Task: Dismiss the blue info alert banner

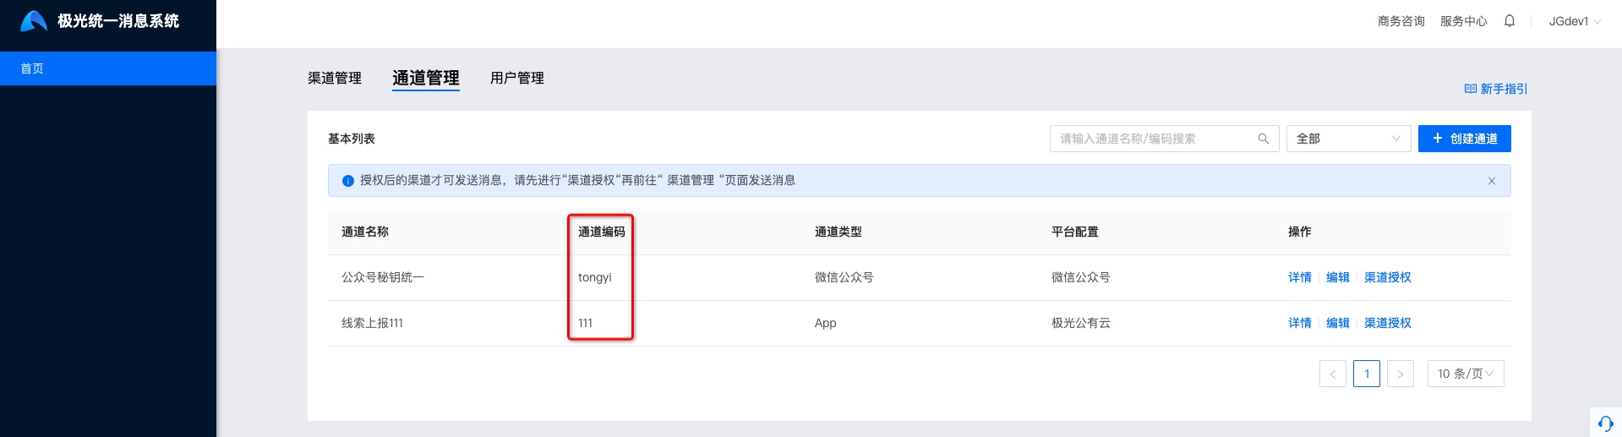Action: click(x=1491, y=181)
